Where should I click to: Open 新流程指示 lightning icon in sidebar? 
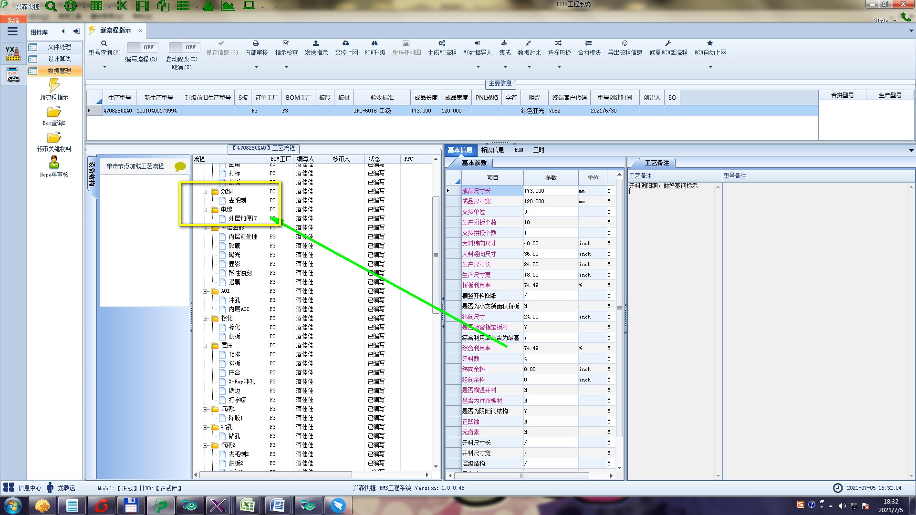tap(54, 86)
